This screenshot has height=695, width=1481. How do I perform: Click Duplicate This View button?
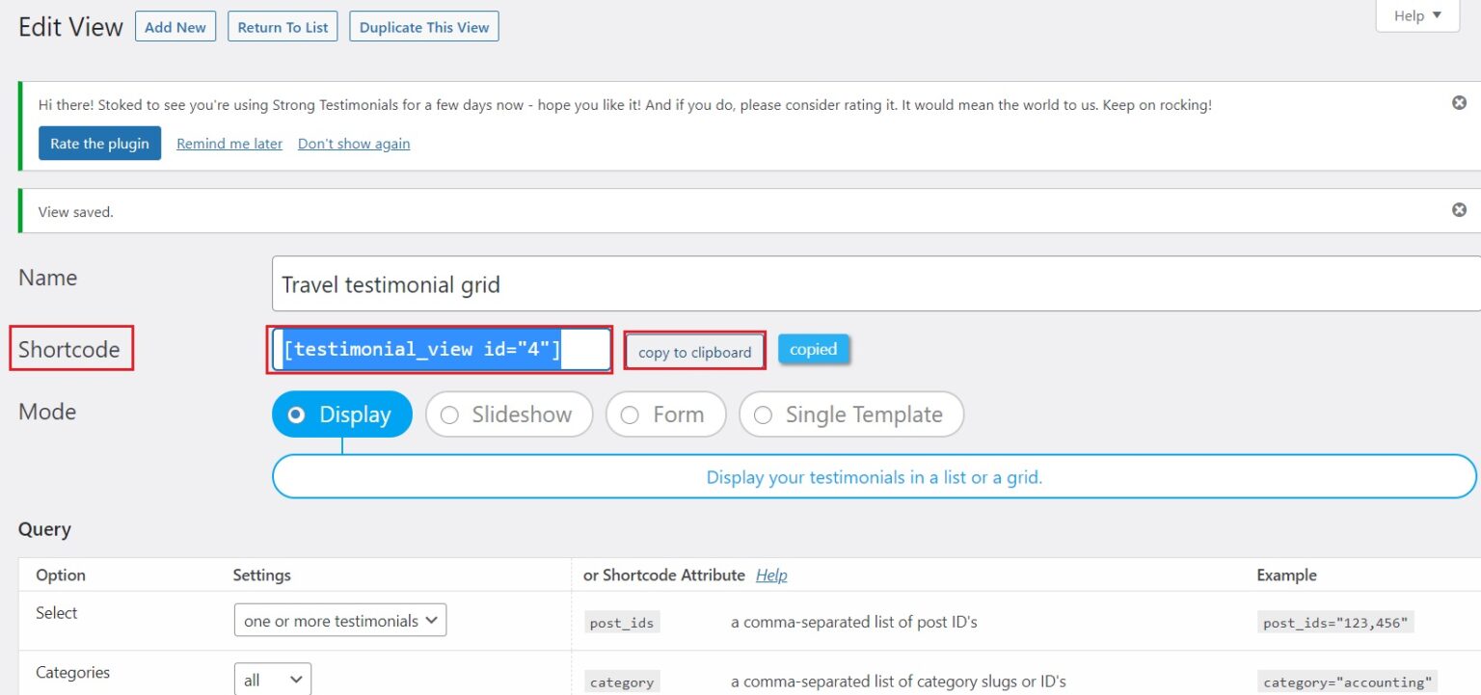tap(424, 27)
